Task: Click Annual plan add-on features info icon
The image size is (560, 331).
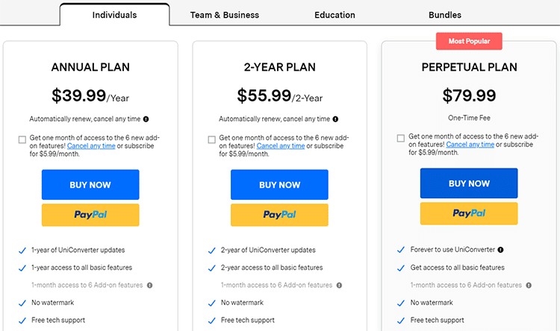Action: coord(150,285)
